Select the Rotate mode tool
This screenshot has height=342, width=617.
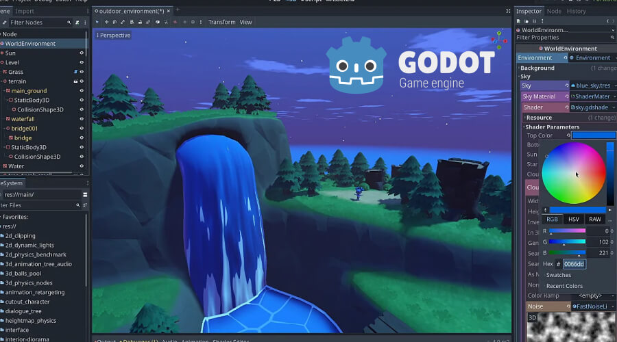[x=114, y=22]
